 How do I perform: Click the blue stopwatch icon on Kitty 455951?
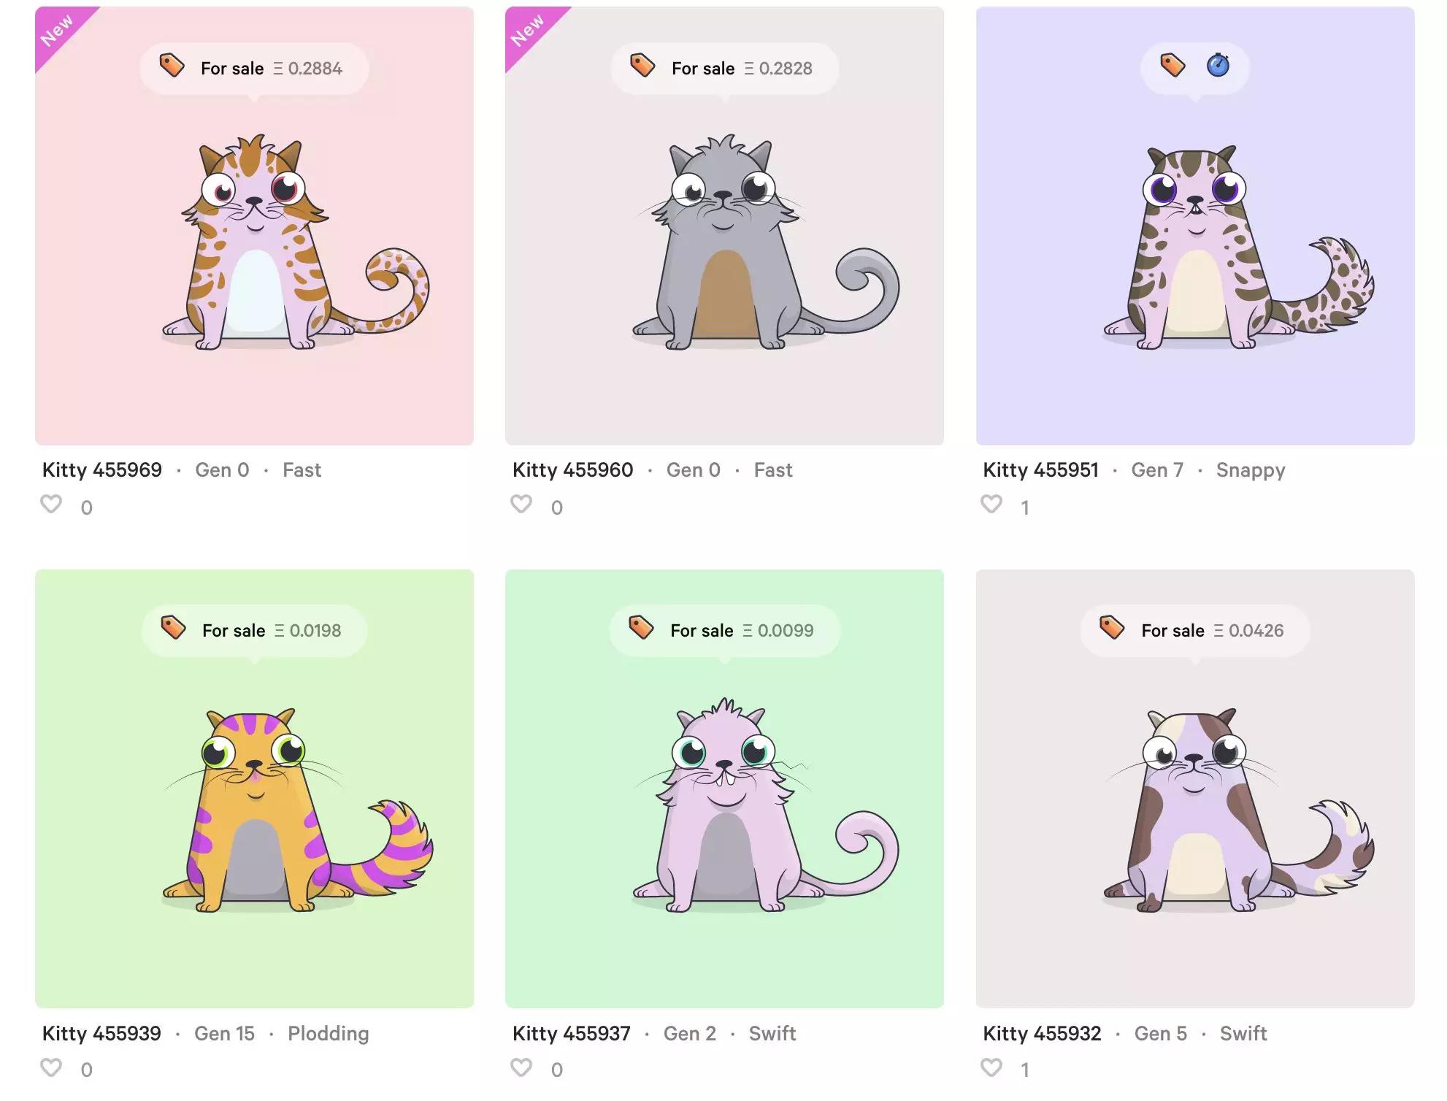point(1218,65)
